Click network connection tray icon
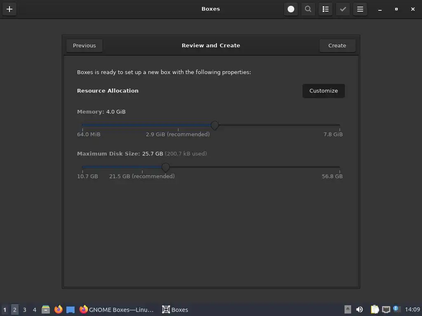This screenshot has height=316, width=422. pos(386,309)
